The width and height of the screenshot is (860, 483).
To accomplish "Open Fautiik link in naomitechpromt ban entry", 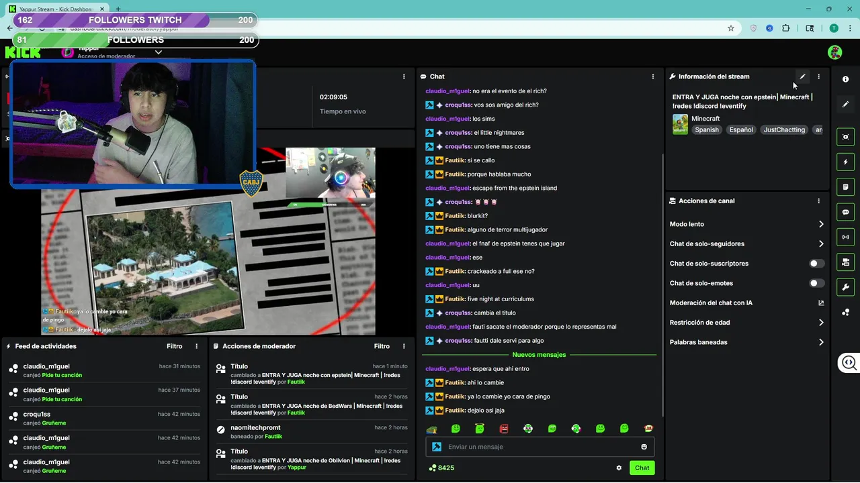I will tap(273, 437).
